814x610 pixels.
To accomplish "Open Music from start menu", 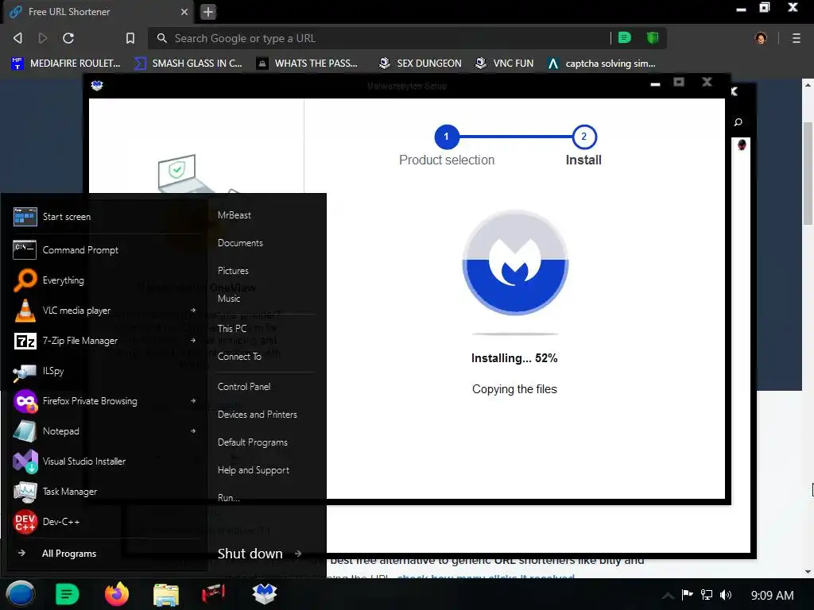I will (x=229, y=299).
